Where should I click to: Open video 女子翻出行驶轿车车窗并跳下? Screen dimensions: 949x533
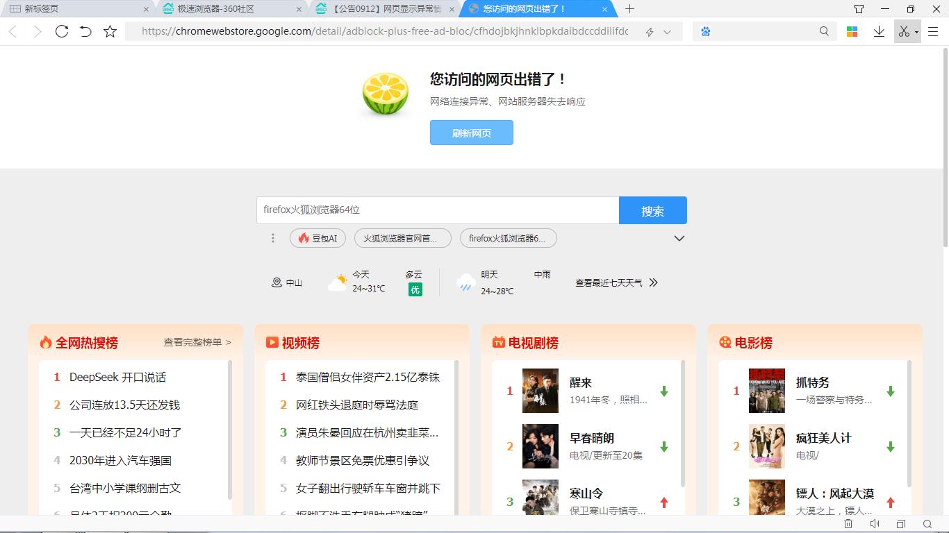[368, 488]
